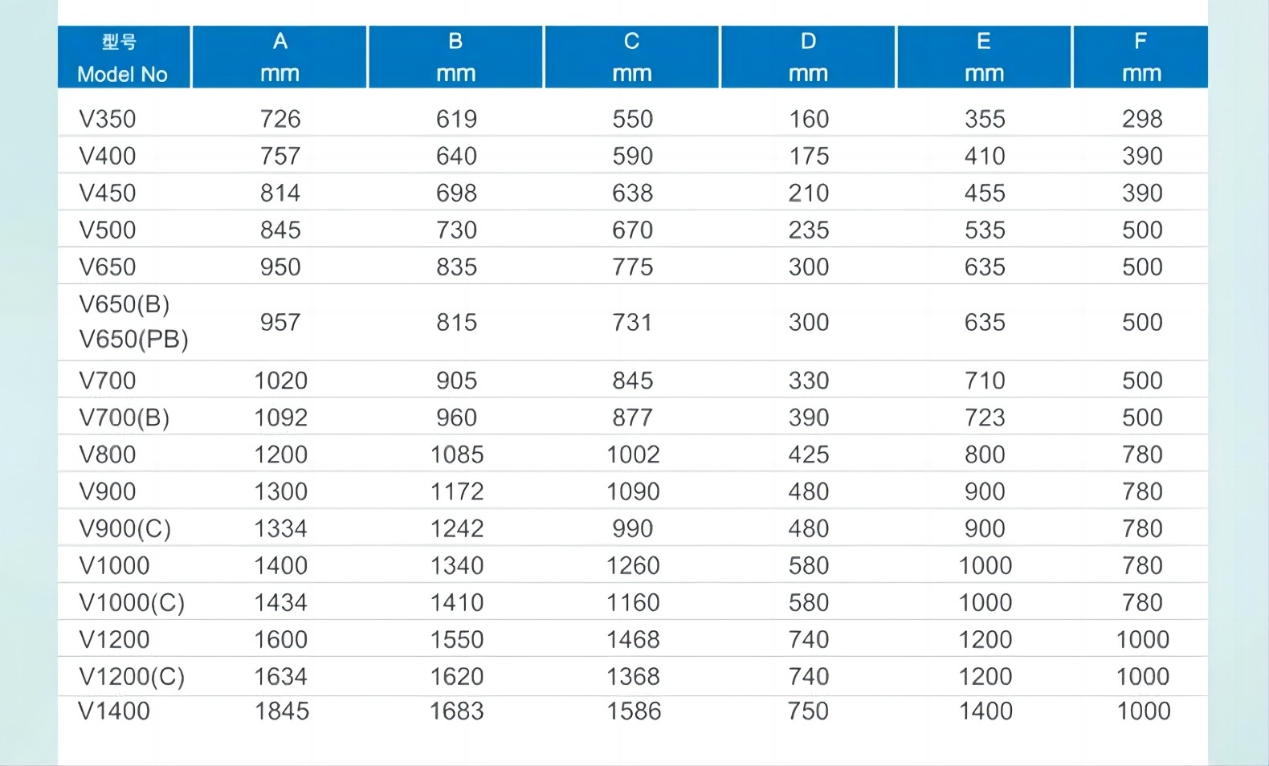Select value 1172 in V900 row
Image resolution: width=1269 pixels, height=766 pixels.
(x=457, y=491)
